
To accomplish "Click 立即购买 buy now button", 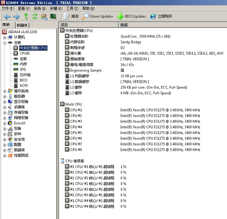I will click(x=161, y=16).
